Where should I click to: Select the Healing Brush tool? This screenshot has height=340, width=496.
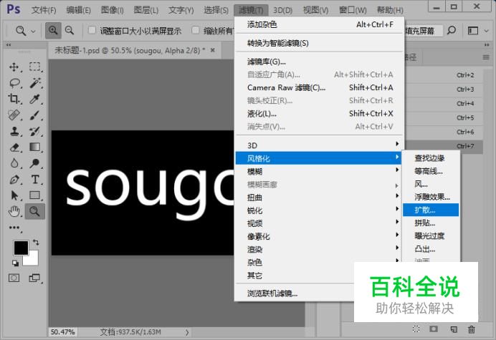[x=14, y=115]
